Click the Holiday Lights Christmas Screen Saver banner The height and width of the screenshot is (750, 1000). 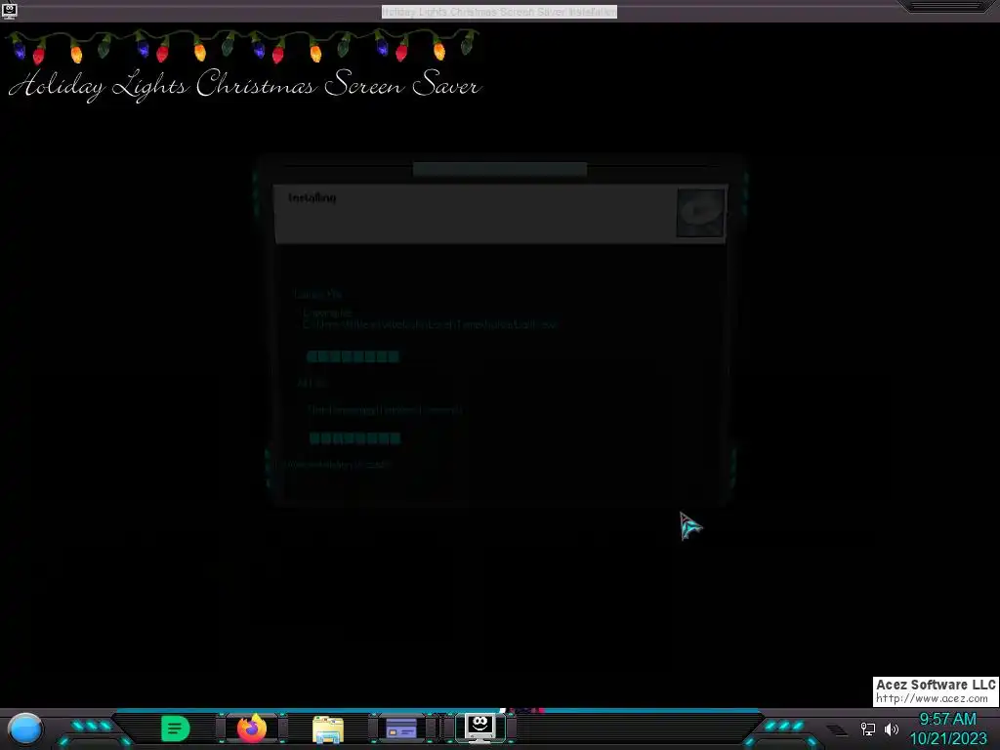click(244, 64)
